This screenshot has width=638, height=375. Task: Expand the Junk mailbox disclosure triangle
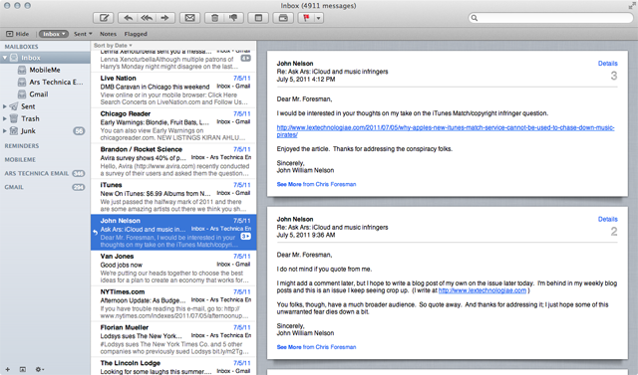tap(4, 130)
